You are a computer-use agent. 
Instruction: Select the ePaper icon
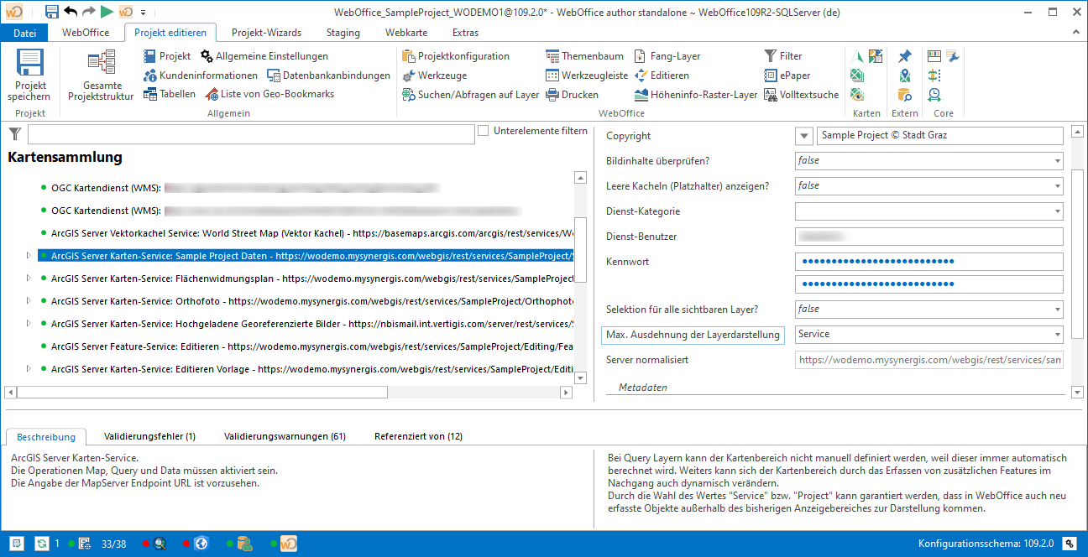771,75
